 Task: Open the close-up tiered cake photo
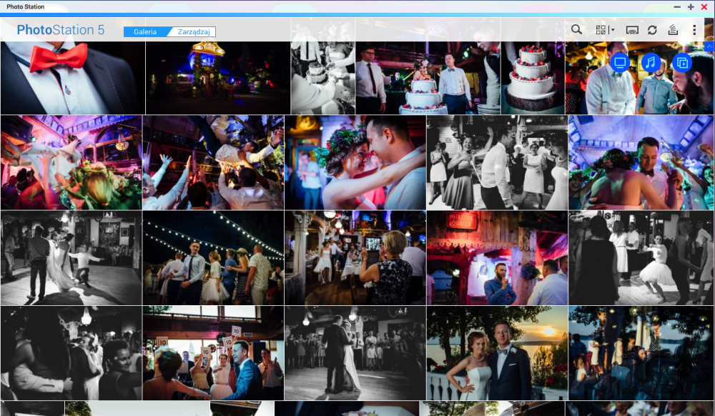coord(533,77)
